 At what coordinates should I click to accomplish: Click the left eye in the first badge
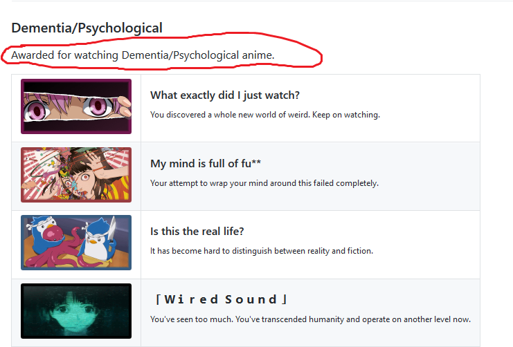[x=37, y=110]
